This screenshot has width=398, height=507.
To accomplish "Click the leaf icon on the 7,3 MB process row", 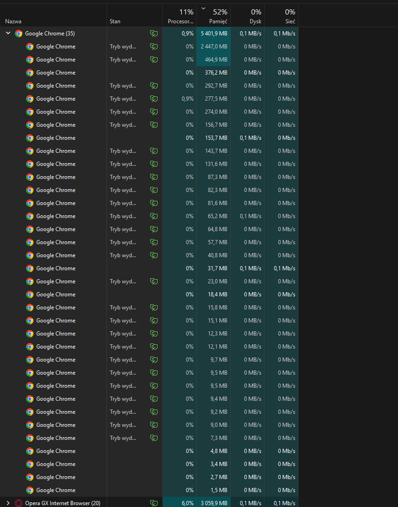I will [153, 438].
